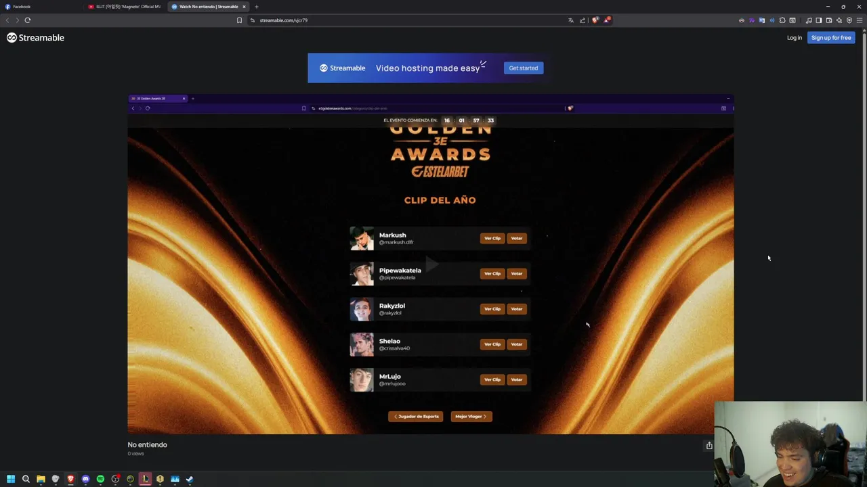Open the browser hamburger menu

(x=860, y=20)
